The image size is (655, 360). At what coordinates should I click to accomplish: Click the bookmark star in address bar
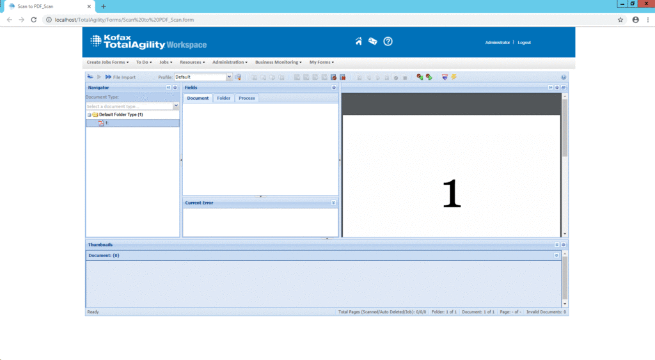click(620, 20)
